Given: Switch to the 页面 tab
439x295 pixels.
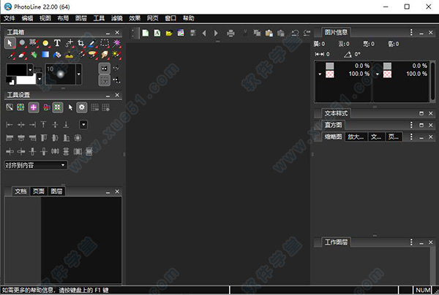Looking at the screenshot, I should click(x=39, y=191).
